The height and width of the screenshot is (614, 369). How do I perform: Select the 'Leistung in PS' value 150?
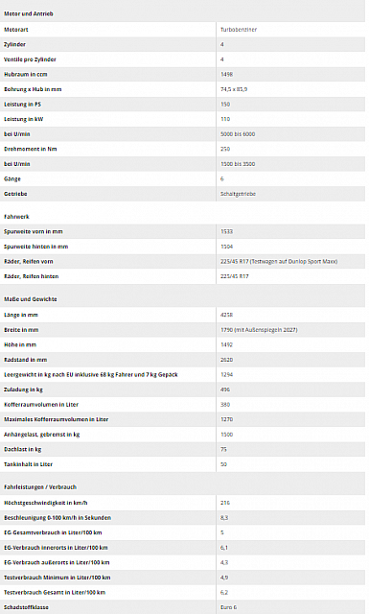pos(225,105)
